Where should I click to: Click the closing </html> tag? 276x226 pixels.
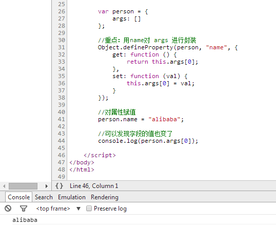(82, 169)
